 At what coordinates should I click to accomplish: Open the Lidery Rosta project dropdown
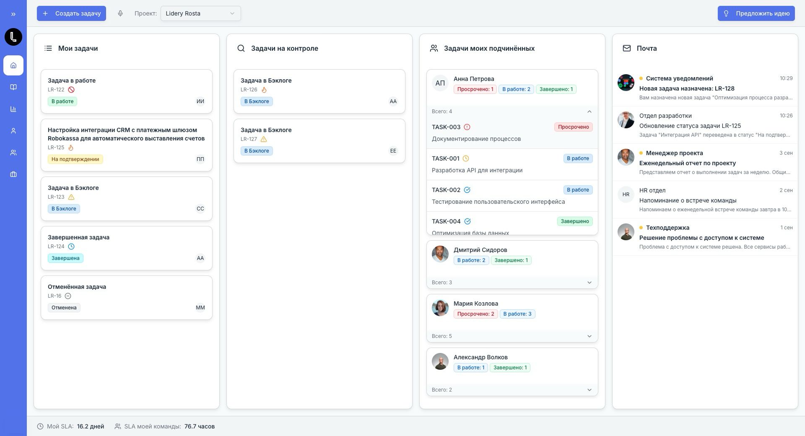coord(200,13)
